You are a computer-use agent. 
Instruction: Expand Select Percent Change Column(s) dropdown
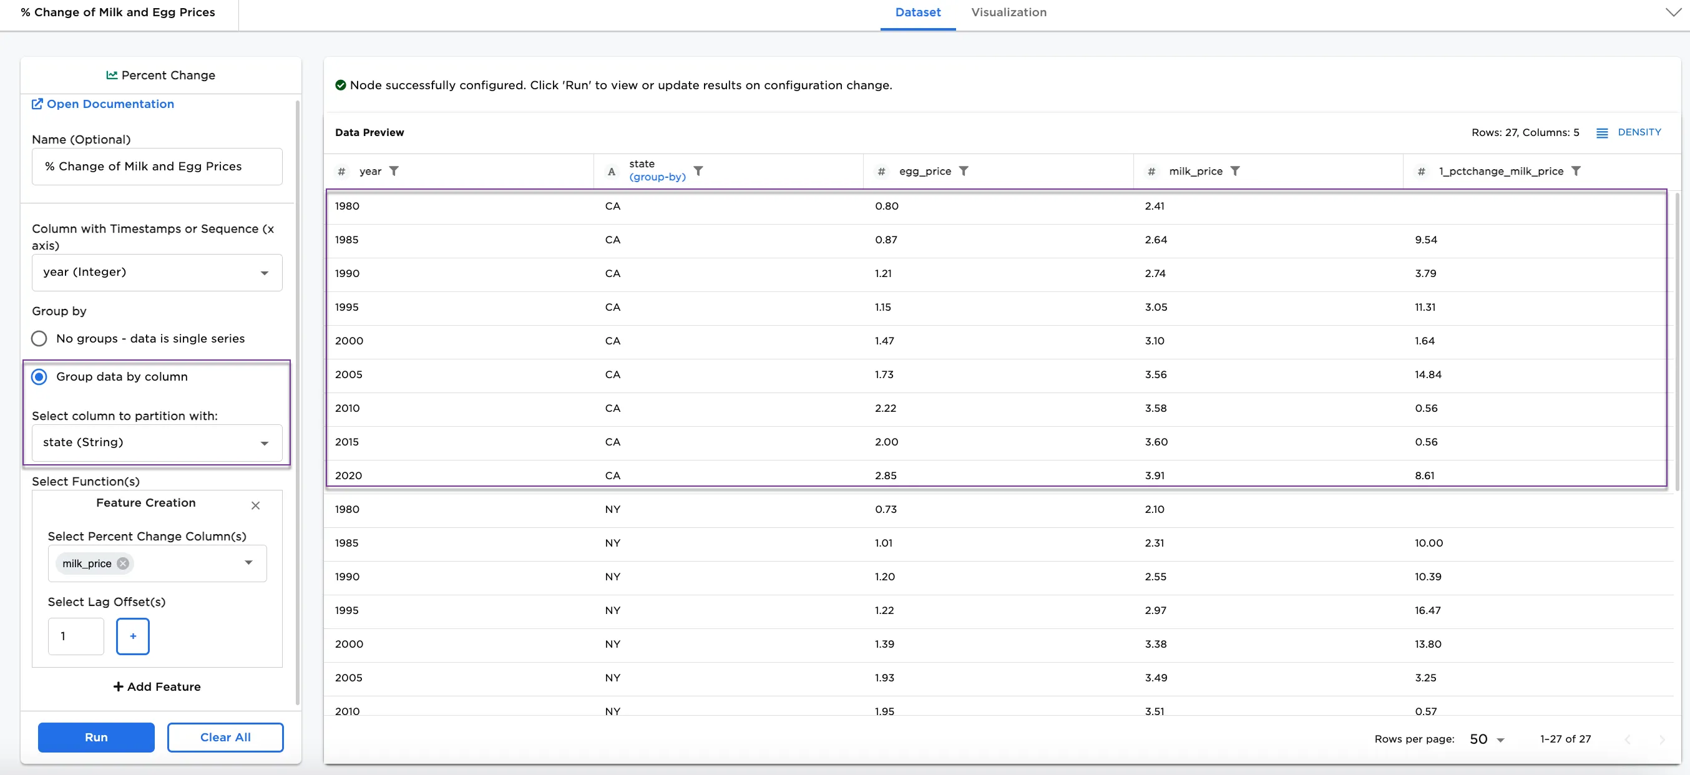(248, 563)
